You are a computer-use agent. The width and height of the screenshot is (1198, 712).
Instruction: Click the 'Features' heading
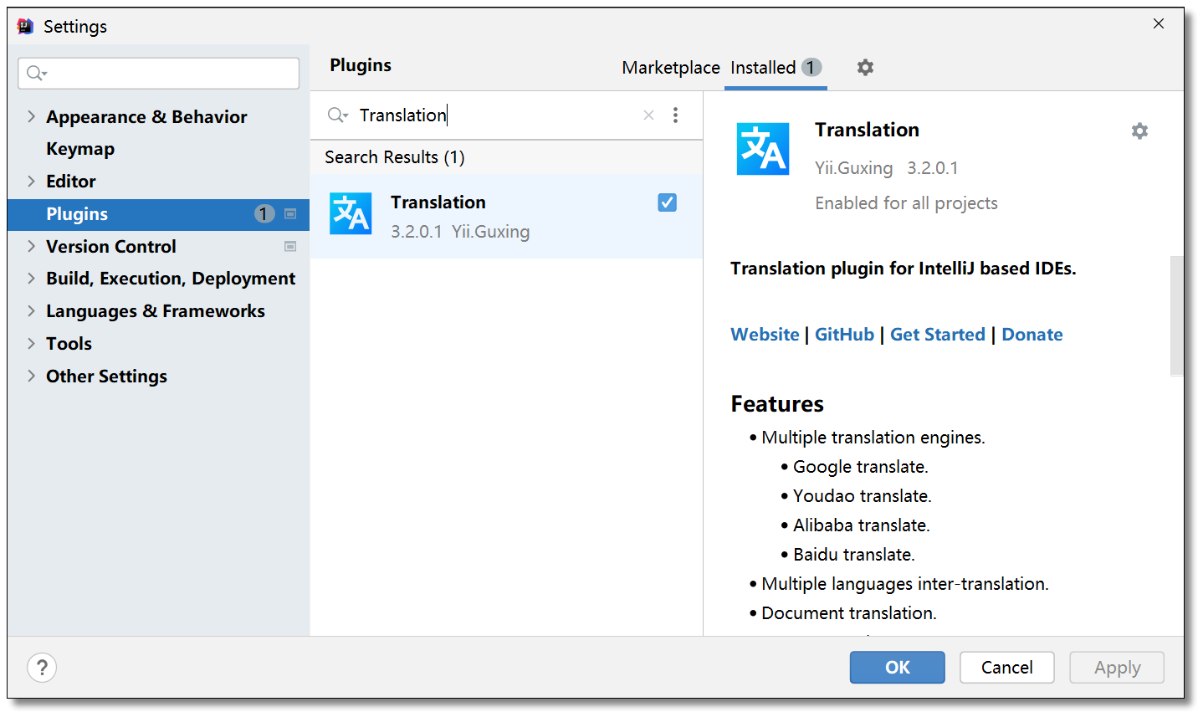tap(777, 404)
